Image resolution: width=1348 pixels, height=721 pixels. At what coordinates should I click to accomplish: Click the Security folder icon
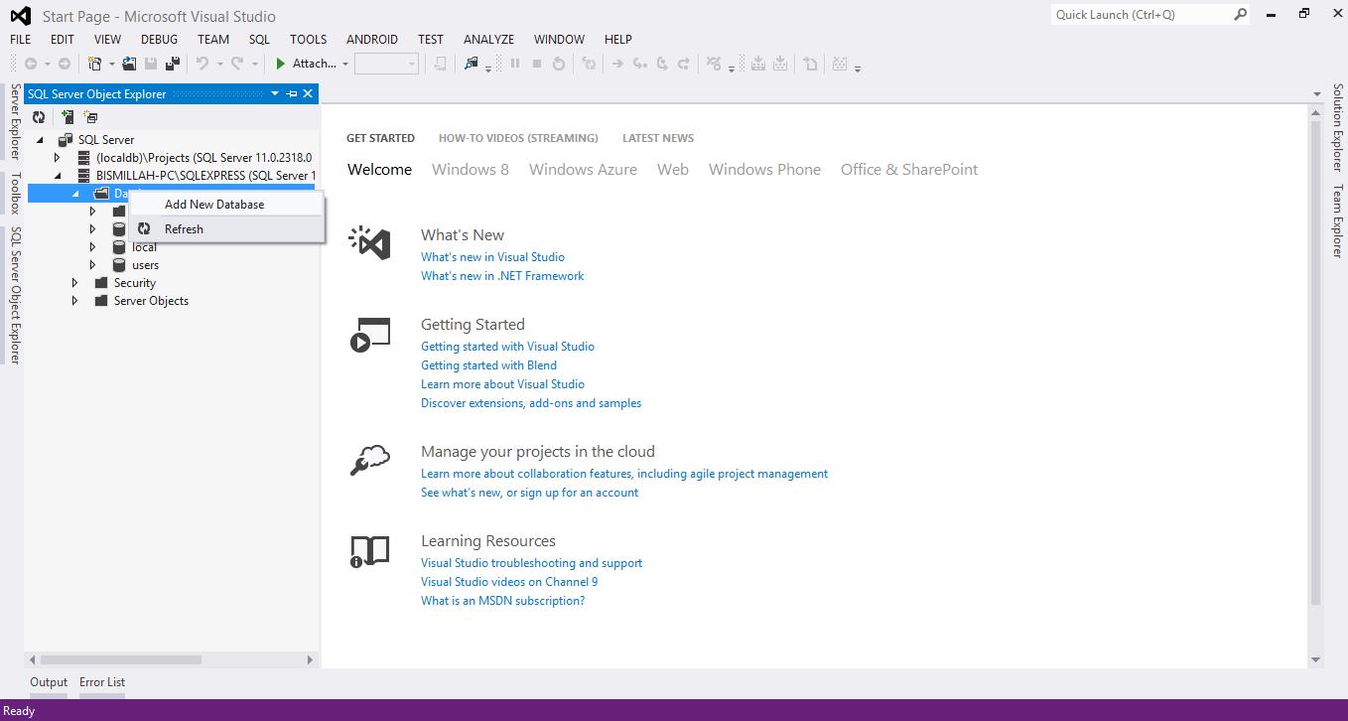point(100,283)
